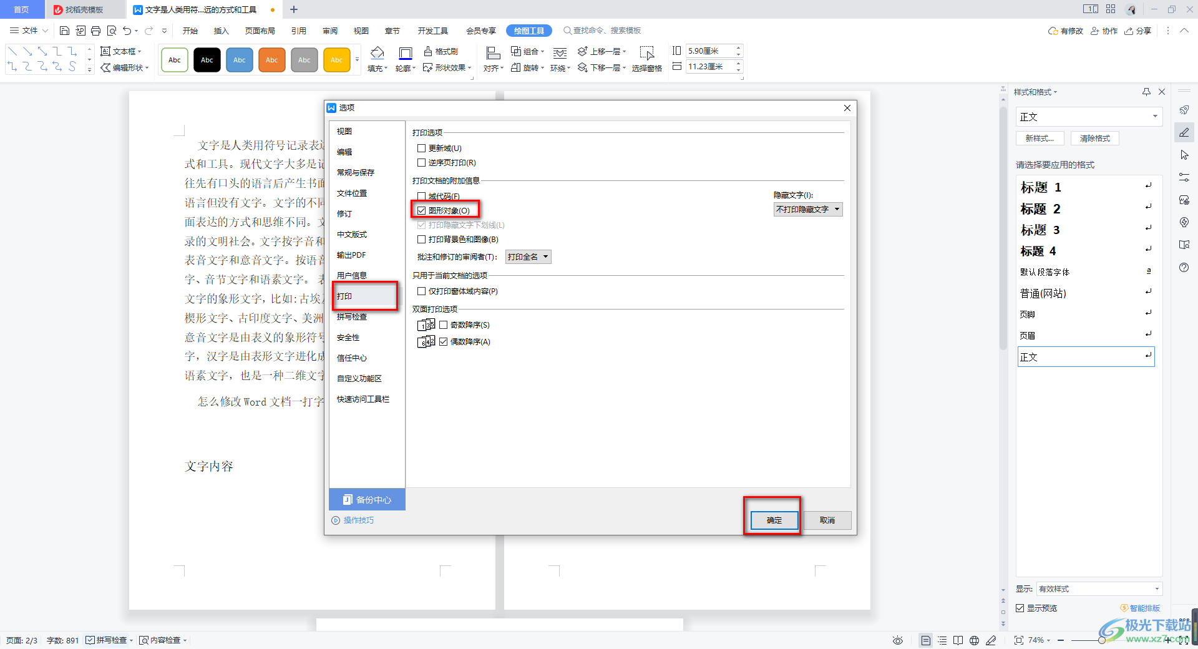The width and height of the screenshot is (1198, 649).
Task: Open the window grid layout icon in title bar
Action: (x=1111, y=9)
